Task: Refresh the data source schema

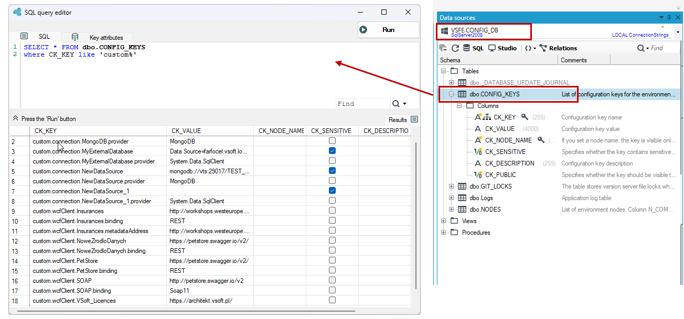Action: pyautogui.click(x=455, y=48)
